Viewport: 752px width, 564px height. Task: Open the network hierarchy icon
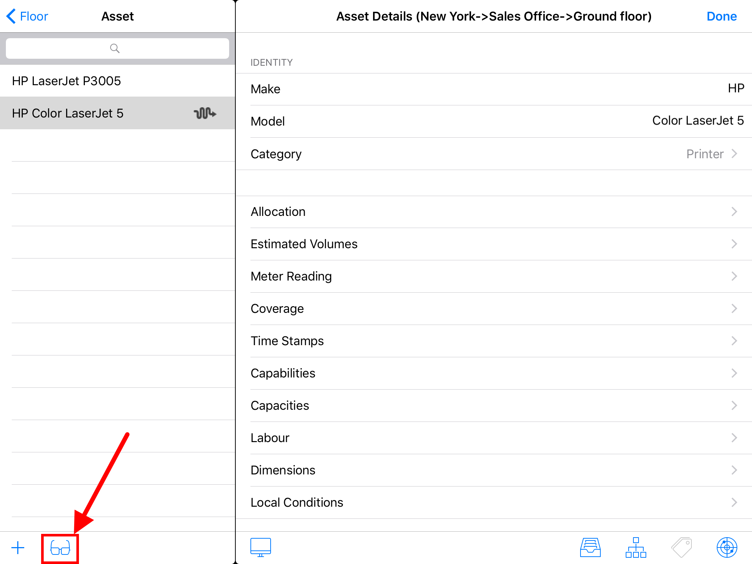[636, 547]
